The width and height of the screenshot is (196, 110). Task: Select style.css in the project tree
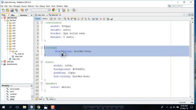point(21,54)
